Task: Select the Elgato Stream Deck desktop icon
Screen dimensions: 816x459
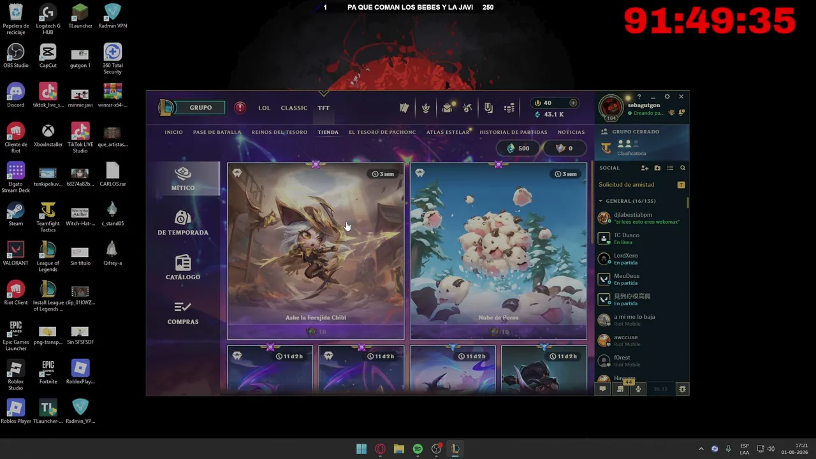Action: [x=16, y=178]
